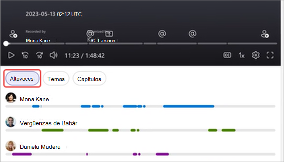
Task: Switch to the Temas tab
Action: 56,79
